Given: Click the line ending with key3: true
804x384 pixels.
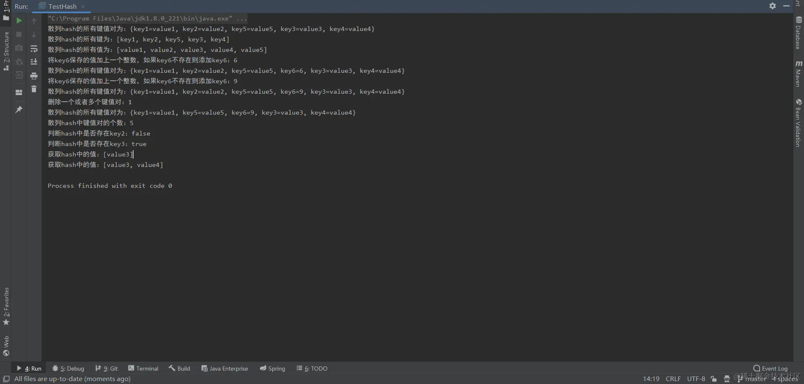Looking at the screenshot, I should click(x=97, y=144).
